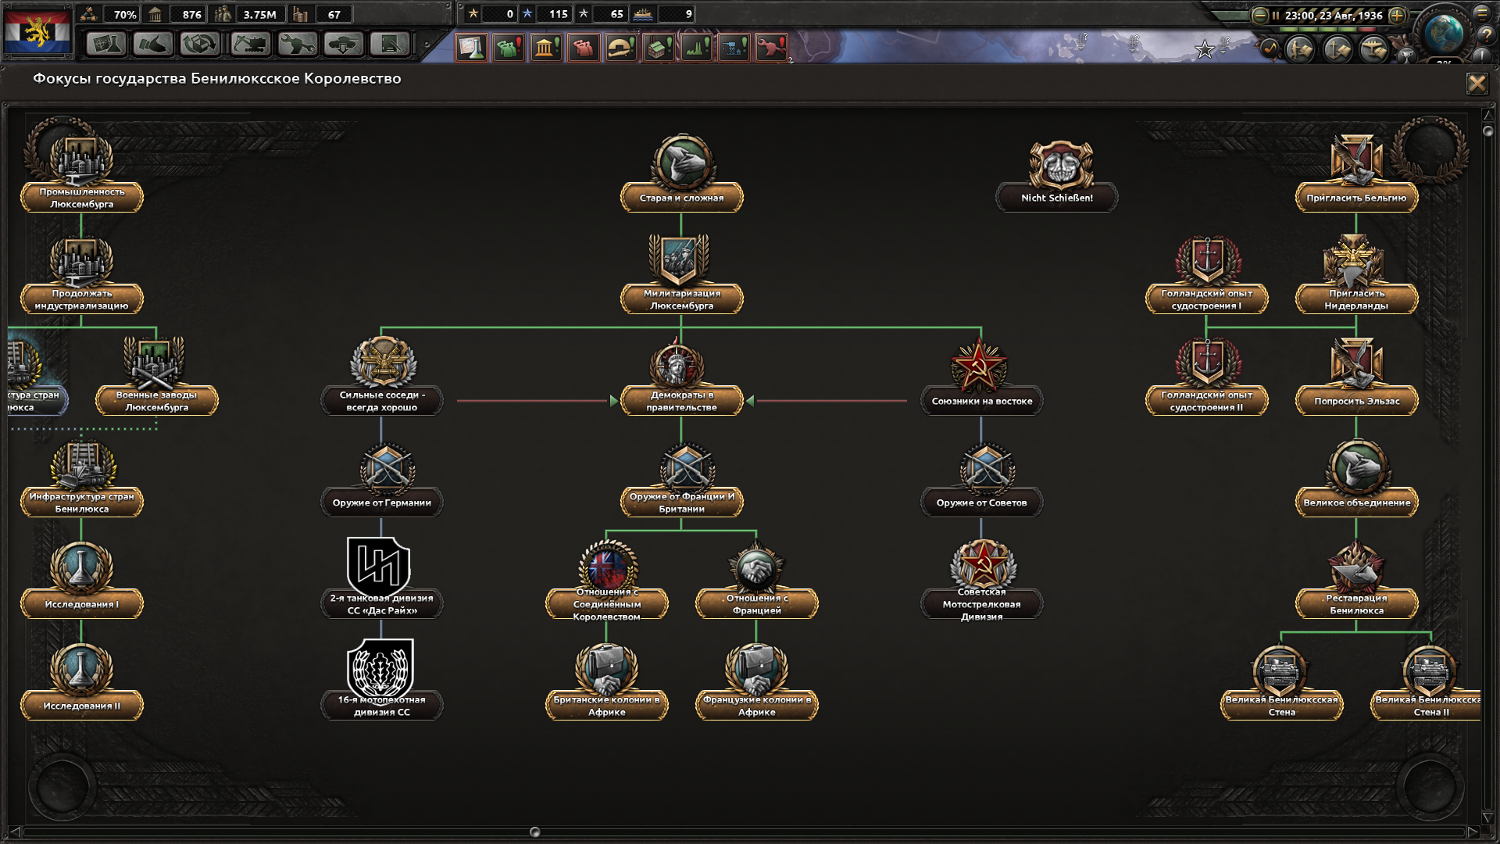Open the army plans order icon
Viewport: 1500px width, 844px height.
point(1299,48)
